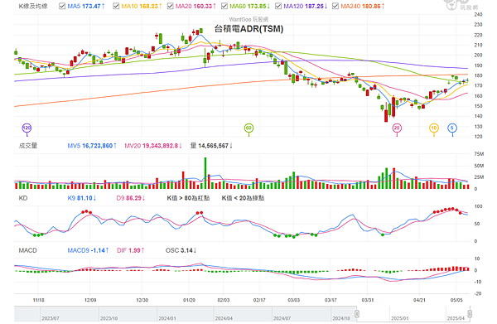The image size is (497, 324).
Task: Click the chart title 台積電ADR(TSM)
Action: [x=248, y=29]
